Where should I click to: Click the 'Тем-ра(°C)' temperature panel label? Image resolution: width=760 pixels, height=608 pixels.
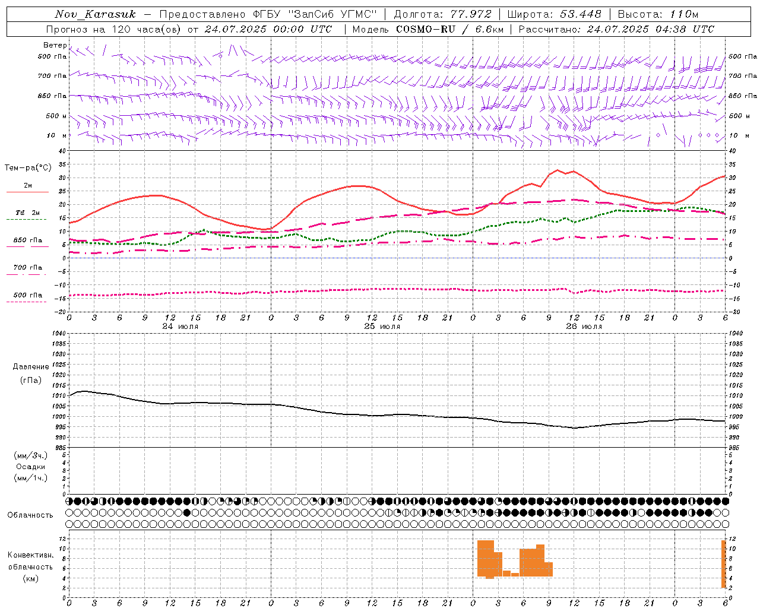(x=28, y=168)
